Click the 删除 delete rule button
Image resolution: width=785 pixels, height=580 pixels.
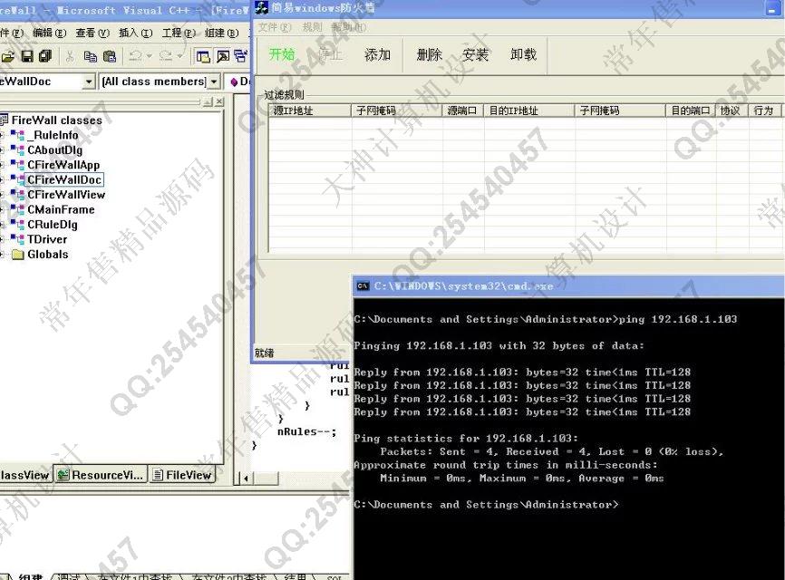tap(429, 54)
